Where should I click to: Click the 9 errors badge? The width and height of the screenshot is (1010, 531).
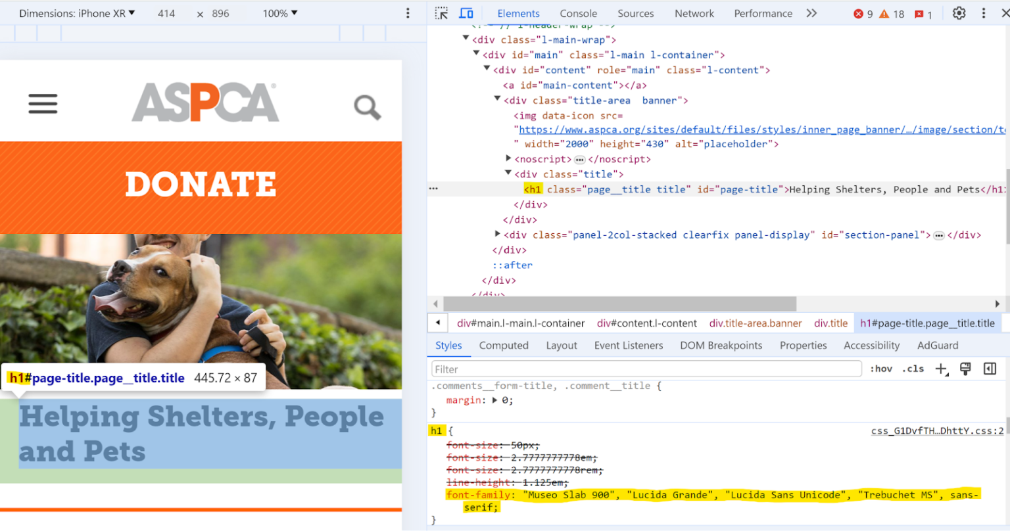(x=862, y=13)
